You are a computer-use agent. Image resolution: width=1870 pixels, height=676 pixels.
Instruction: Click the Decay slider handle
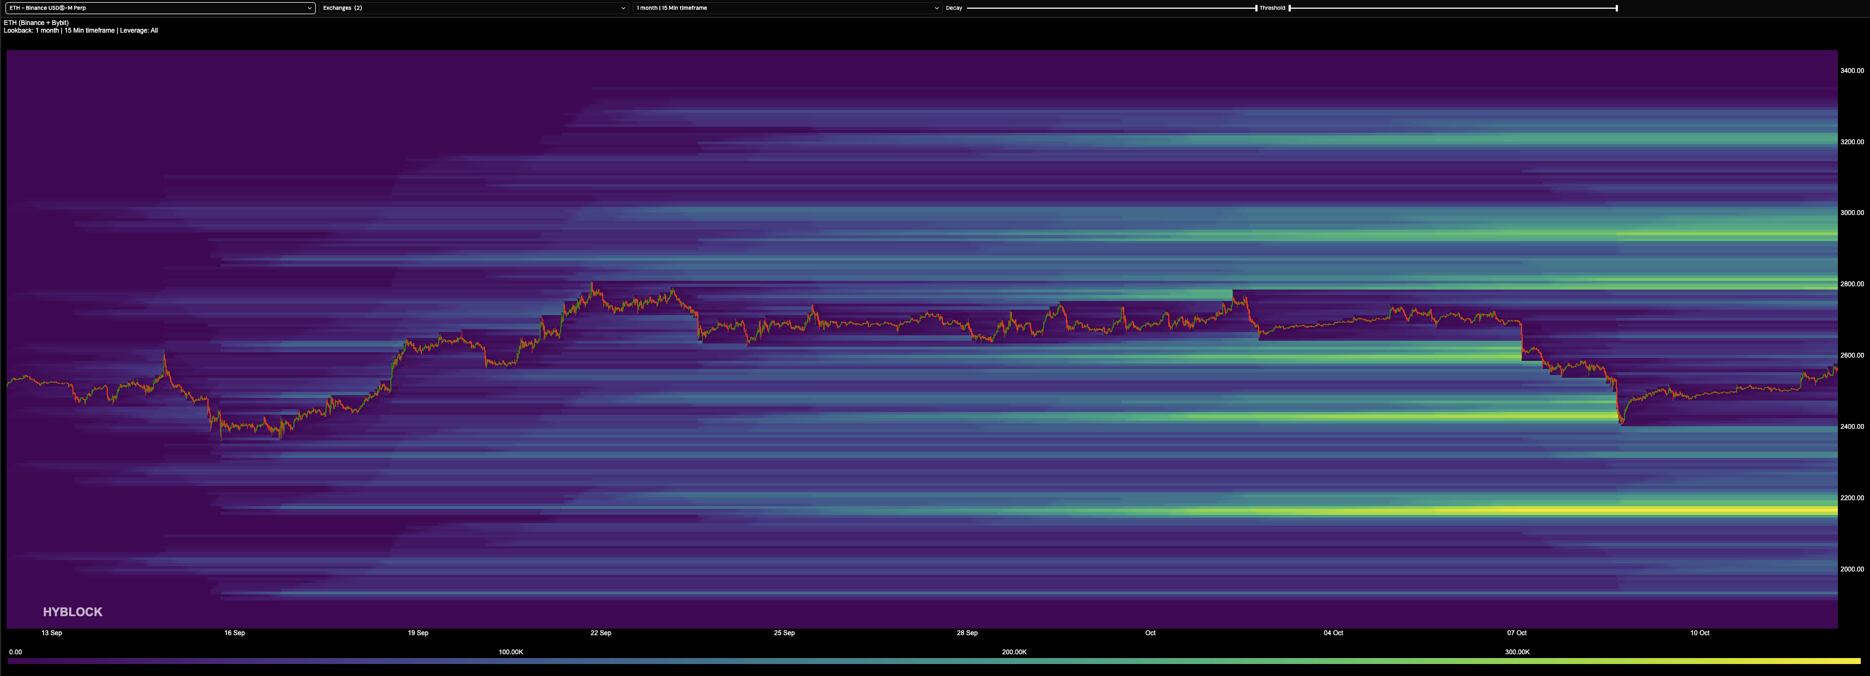click(x=1256, y=8)
